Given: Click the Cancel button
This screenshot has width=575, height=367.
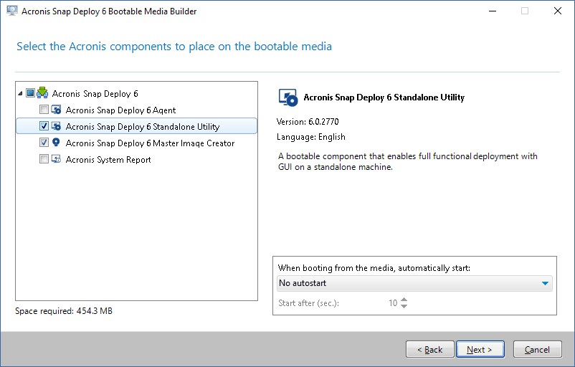Looking at the screenshot, I should 537,350.
